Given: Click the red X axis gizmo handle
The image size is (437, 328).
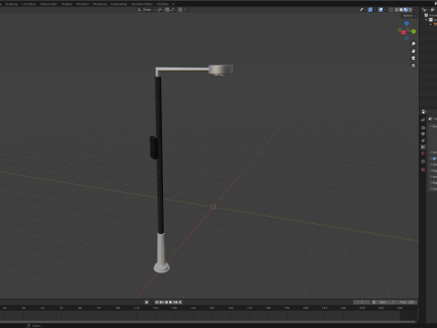Looking at the screenshot, I should coord(403,32).
